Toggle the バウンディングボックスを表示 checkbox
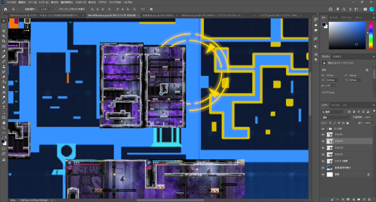The width and height of the screenshot is (376, 202). 56,9
